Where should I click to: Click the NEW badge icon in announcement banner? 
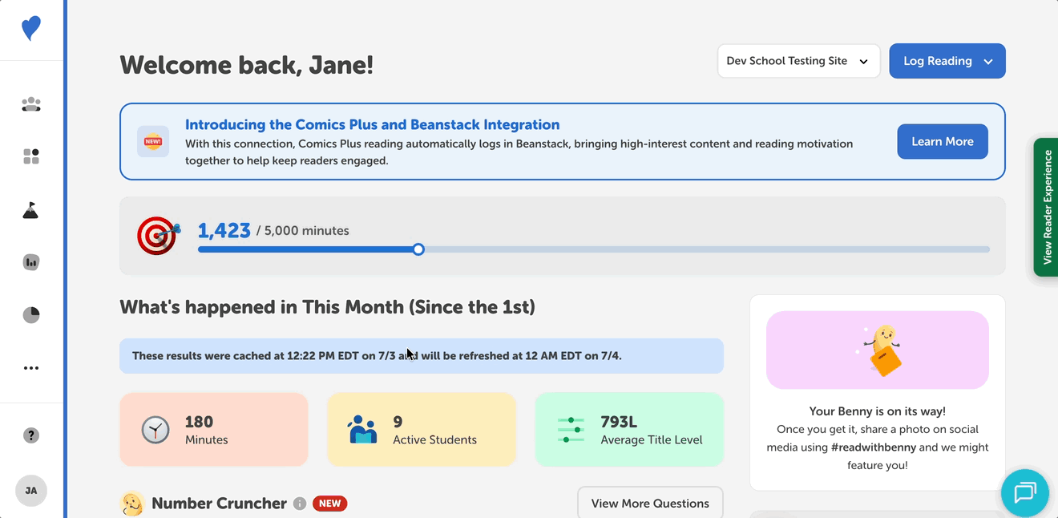(152, 142)
